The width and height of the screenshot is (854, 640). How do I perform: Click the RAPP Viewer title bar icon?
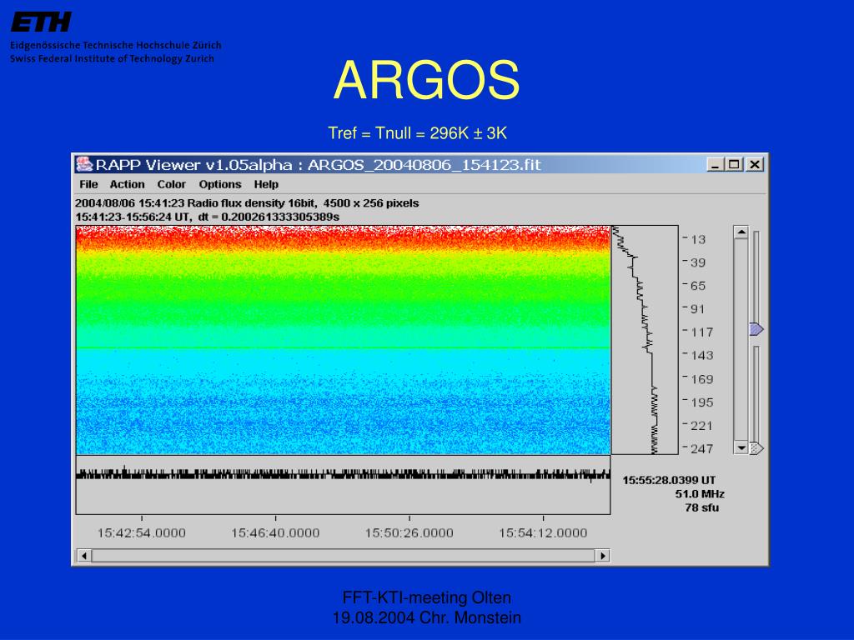(x=84, y=164)
